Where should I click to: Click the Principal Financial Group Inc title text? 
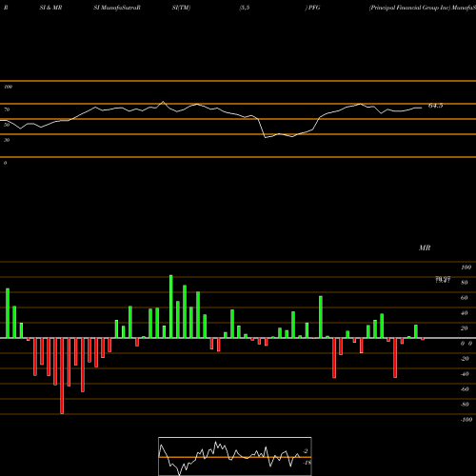(409, 8)
